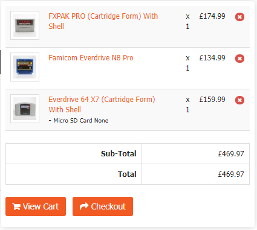Image resolution: width=257 pixels, height=230 pixels.
Task: Select the £174.99 price of FXPAK PRO
Action: click(x=212, y=16)
